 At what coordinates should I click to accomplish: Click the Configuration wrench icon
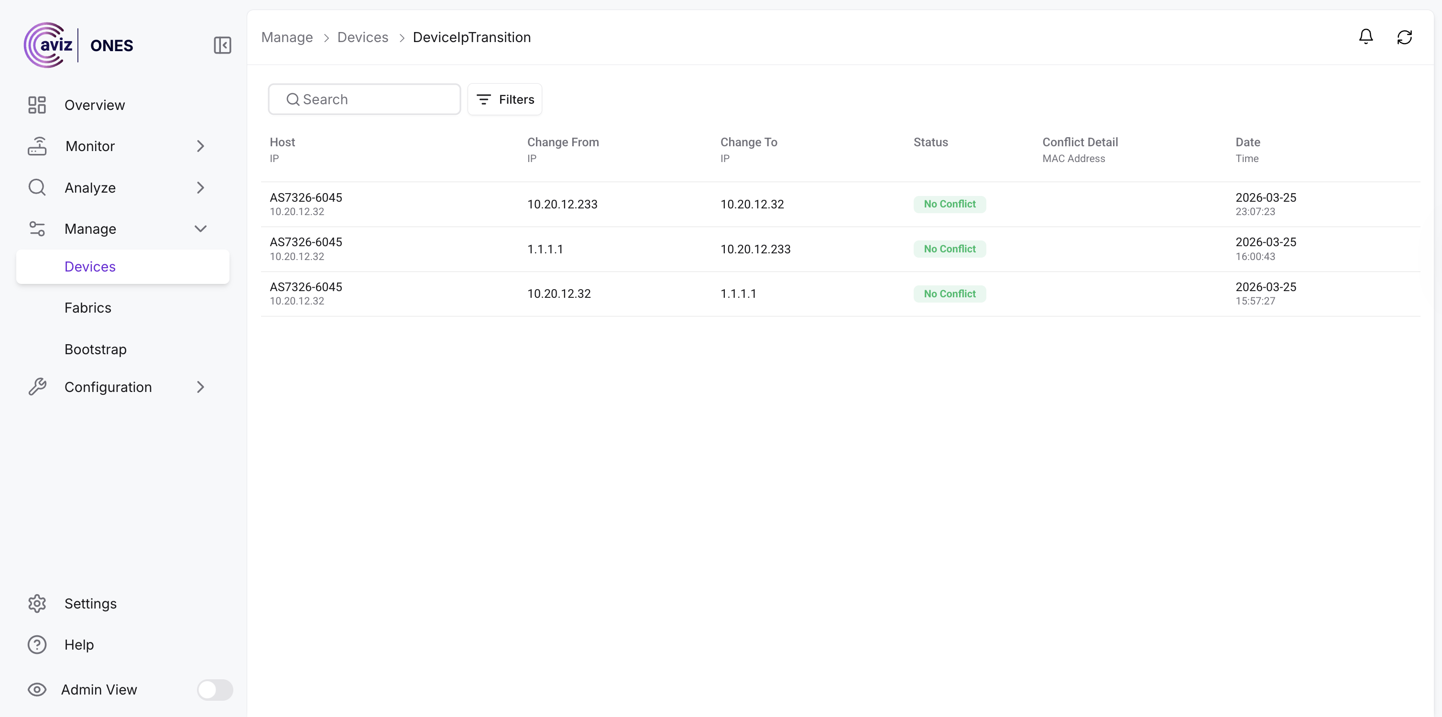point(37,387)
